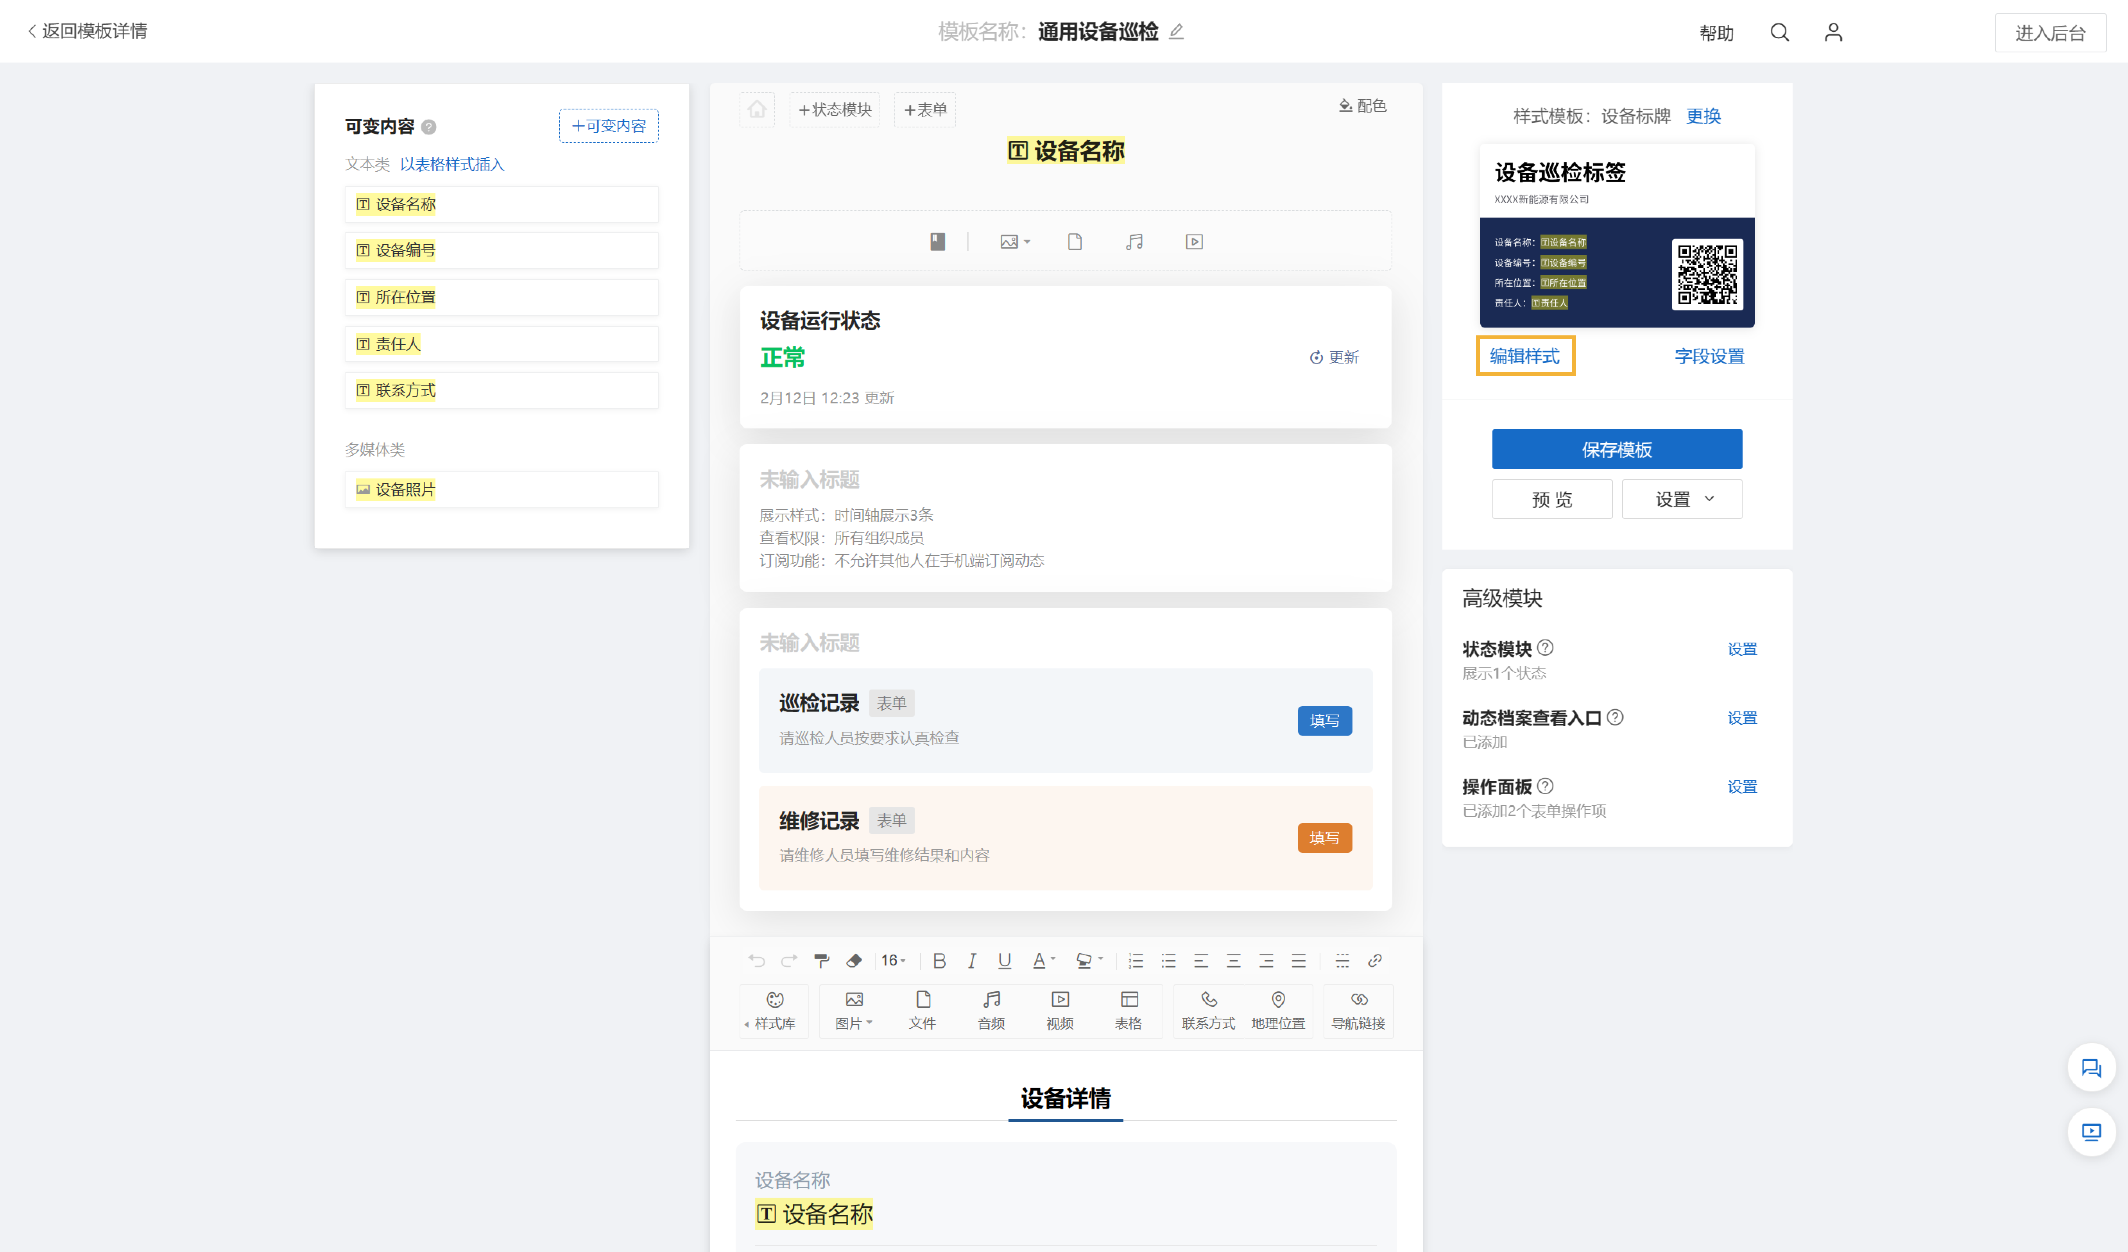This screenshot has height=1252, width=2128.
Task: Click the 帮助 menu item
Action: coord(1716,33)
